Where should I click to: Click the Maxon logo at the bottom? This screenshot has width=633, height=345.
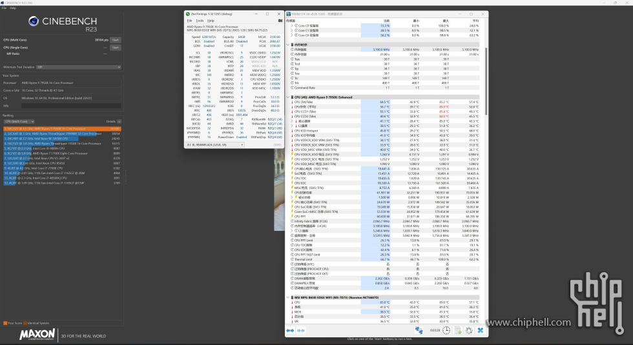[37, 334]
